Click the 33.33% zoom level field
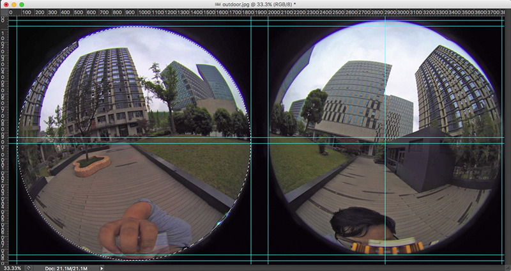This screenshot has width=511, height=271. (13, 268)
